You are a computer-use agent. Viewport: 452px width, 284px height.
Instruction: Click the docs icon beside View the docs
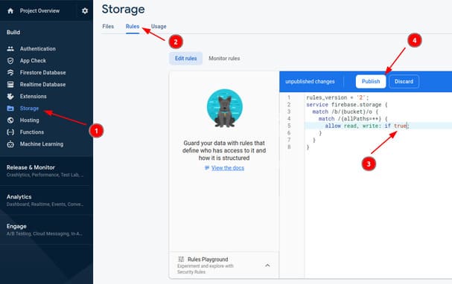pyautogui.click(x=207, y=168)
